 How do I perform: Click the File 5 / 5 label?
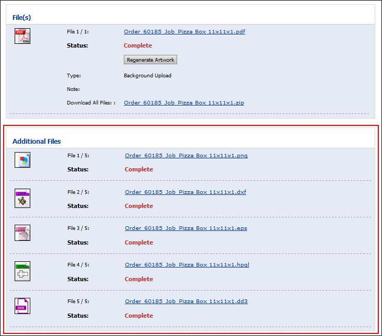pyautogui.click(x=78, y=302)
